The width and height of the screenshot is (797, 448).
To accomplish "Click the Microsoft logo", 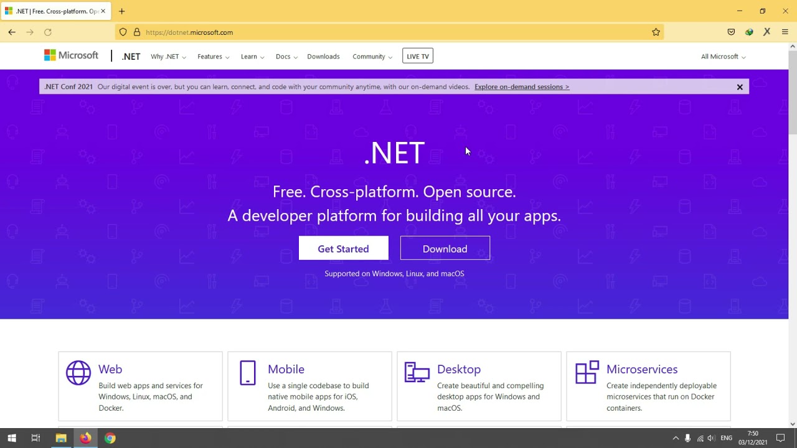I will [x=71, y=55].
